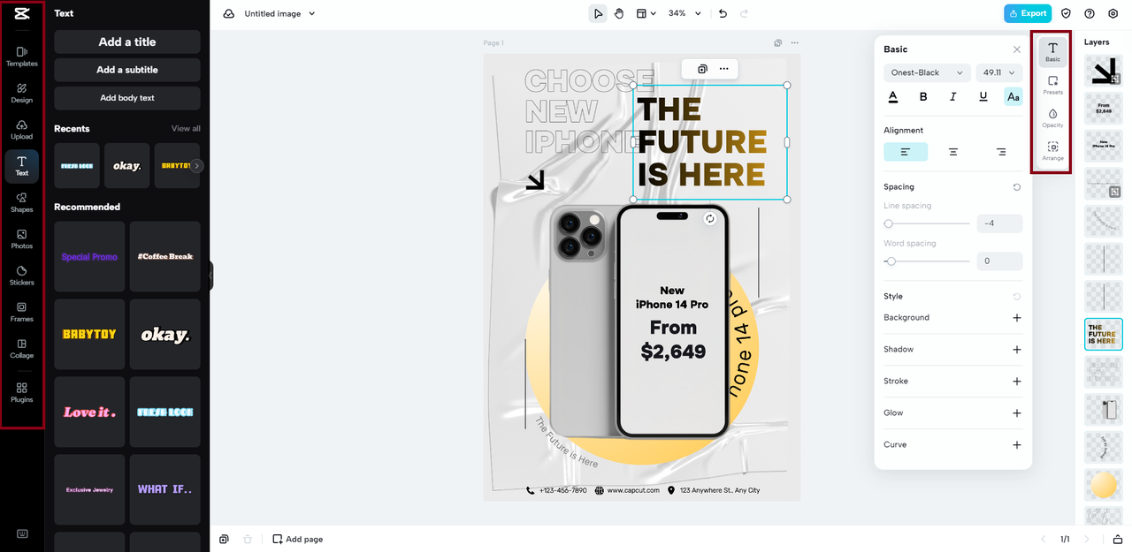Redo the last action

coord(744,13)
